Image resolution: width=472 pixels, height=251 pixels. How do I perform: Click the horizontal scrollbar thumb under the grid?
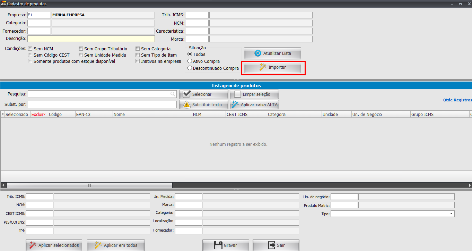(x=89, y=185)
